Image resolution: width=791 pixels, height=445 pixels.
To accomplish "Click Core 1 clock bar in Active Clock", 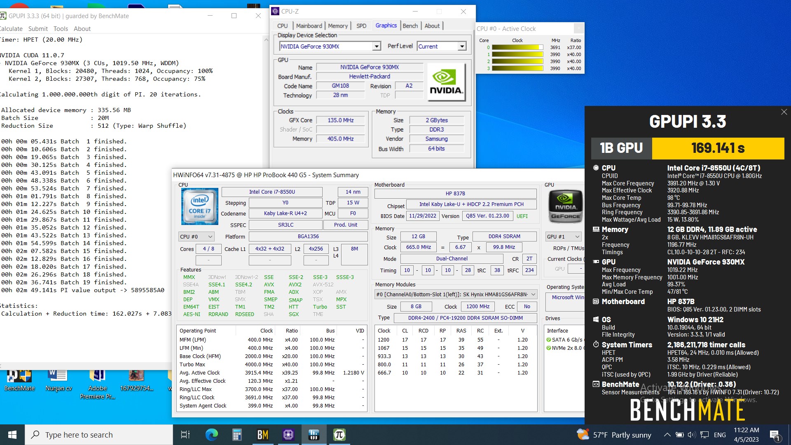I will coord(518,54).
